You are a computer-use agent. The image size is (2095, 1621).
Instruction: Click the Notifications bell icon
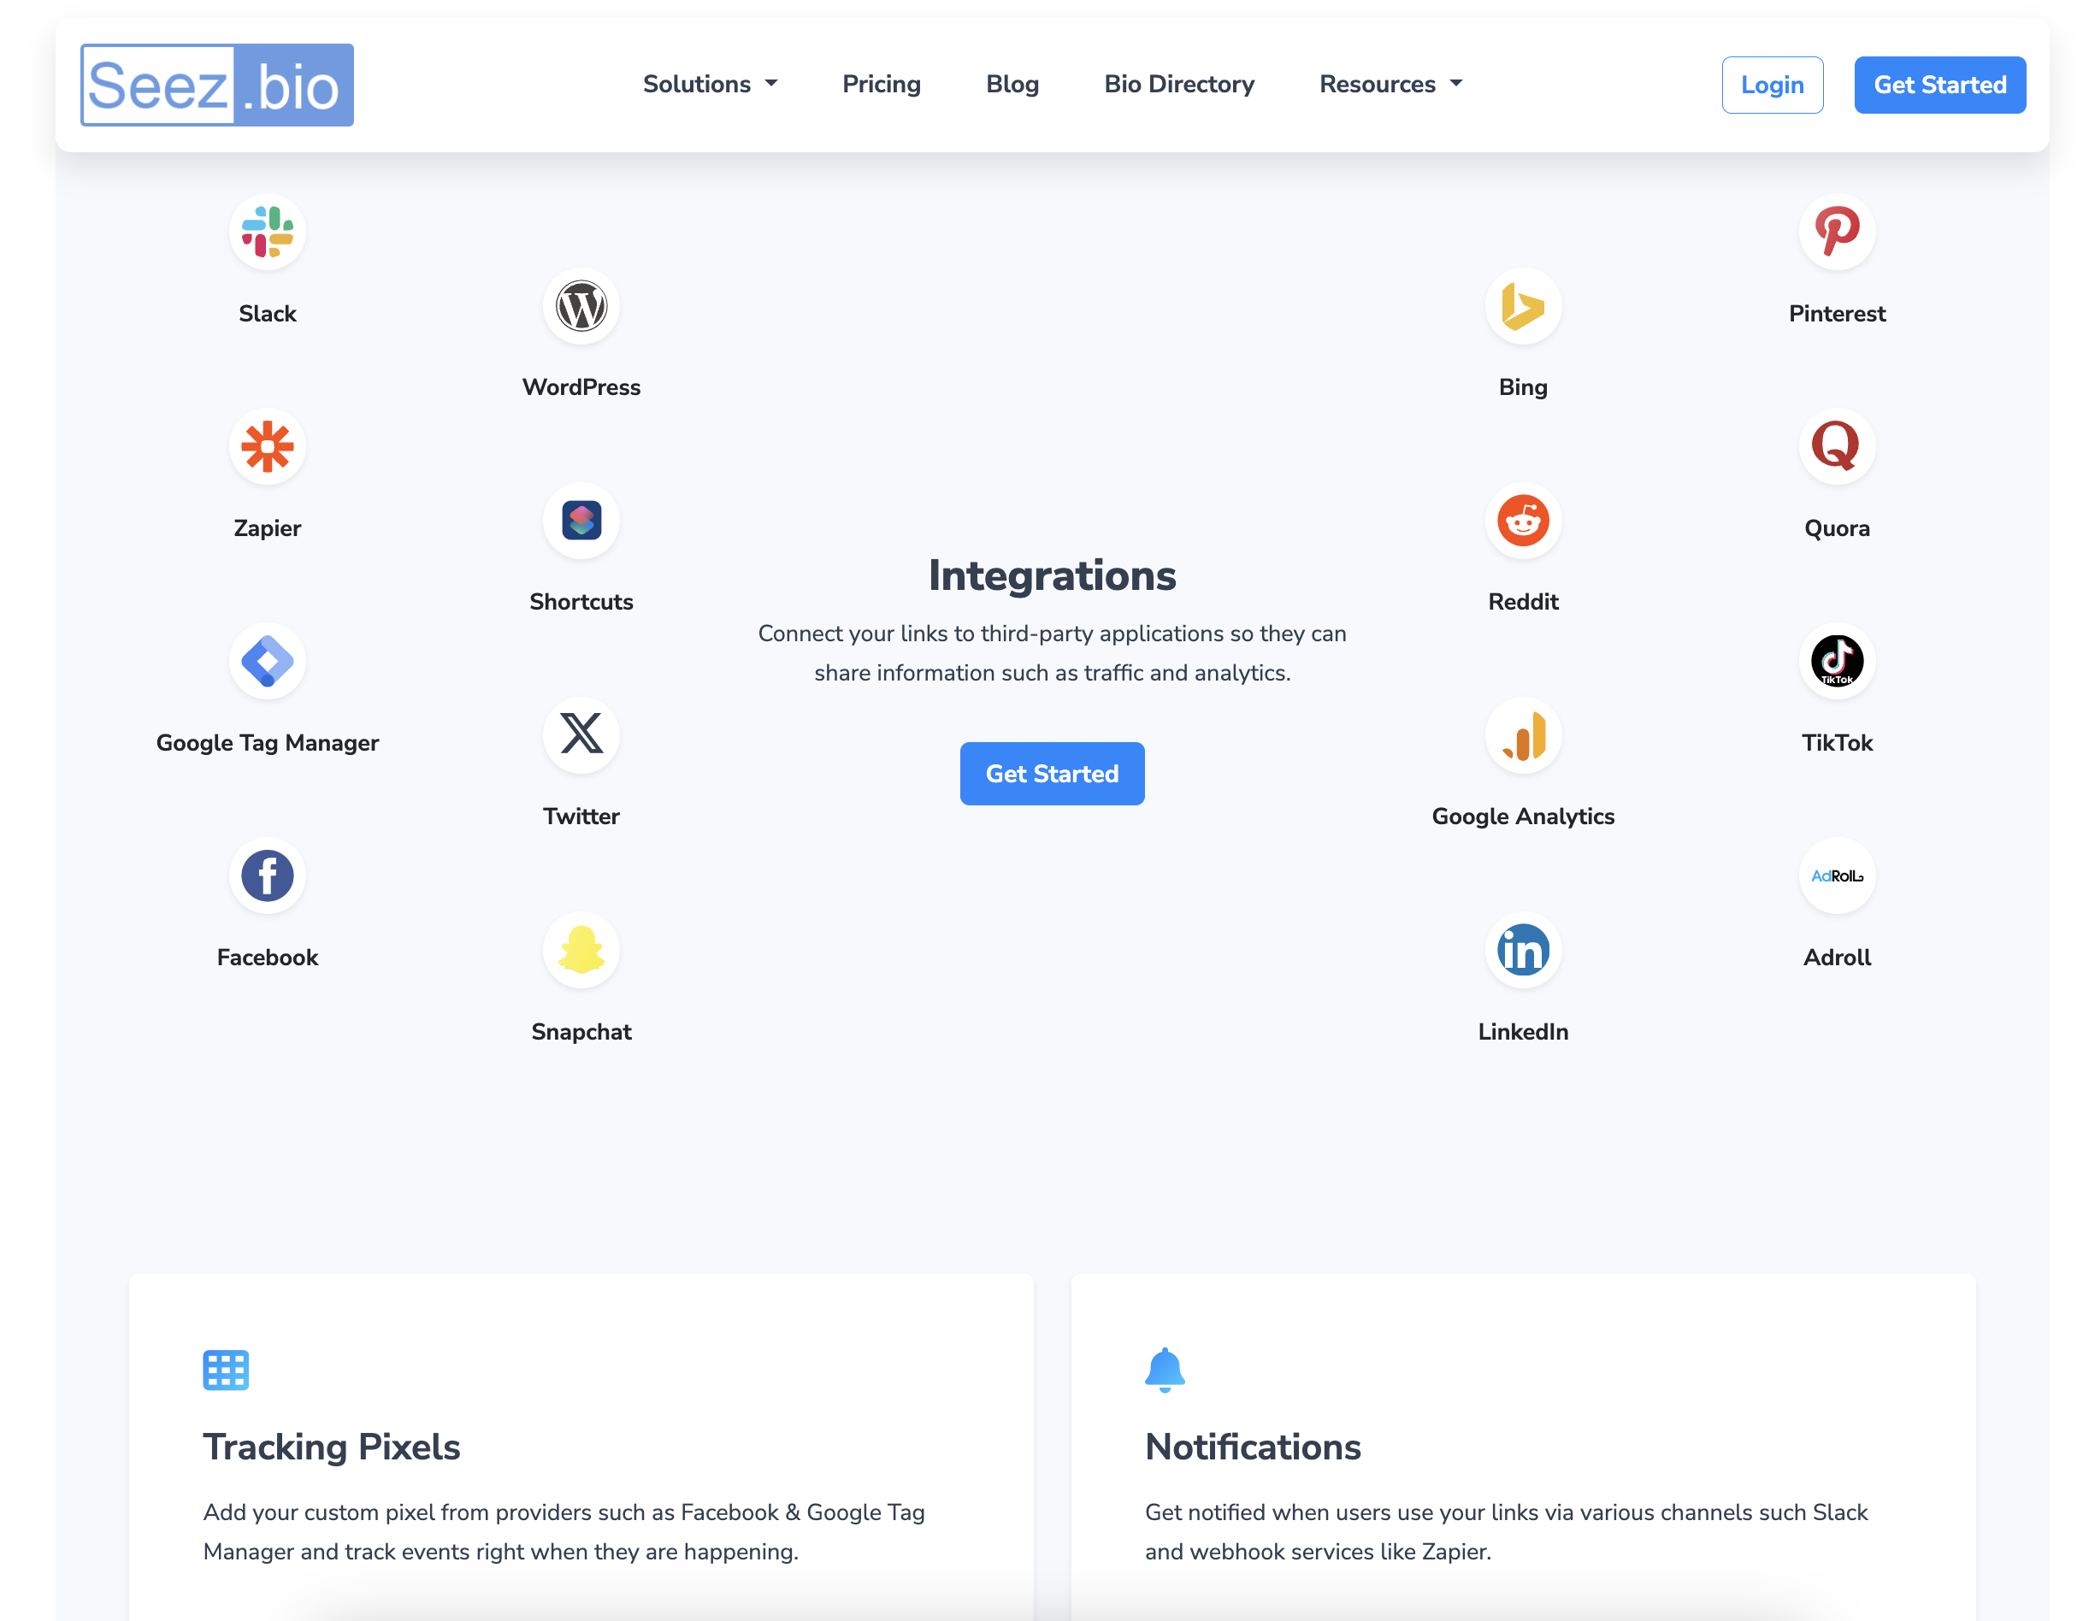point(1165,1370)
